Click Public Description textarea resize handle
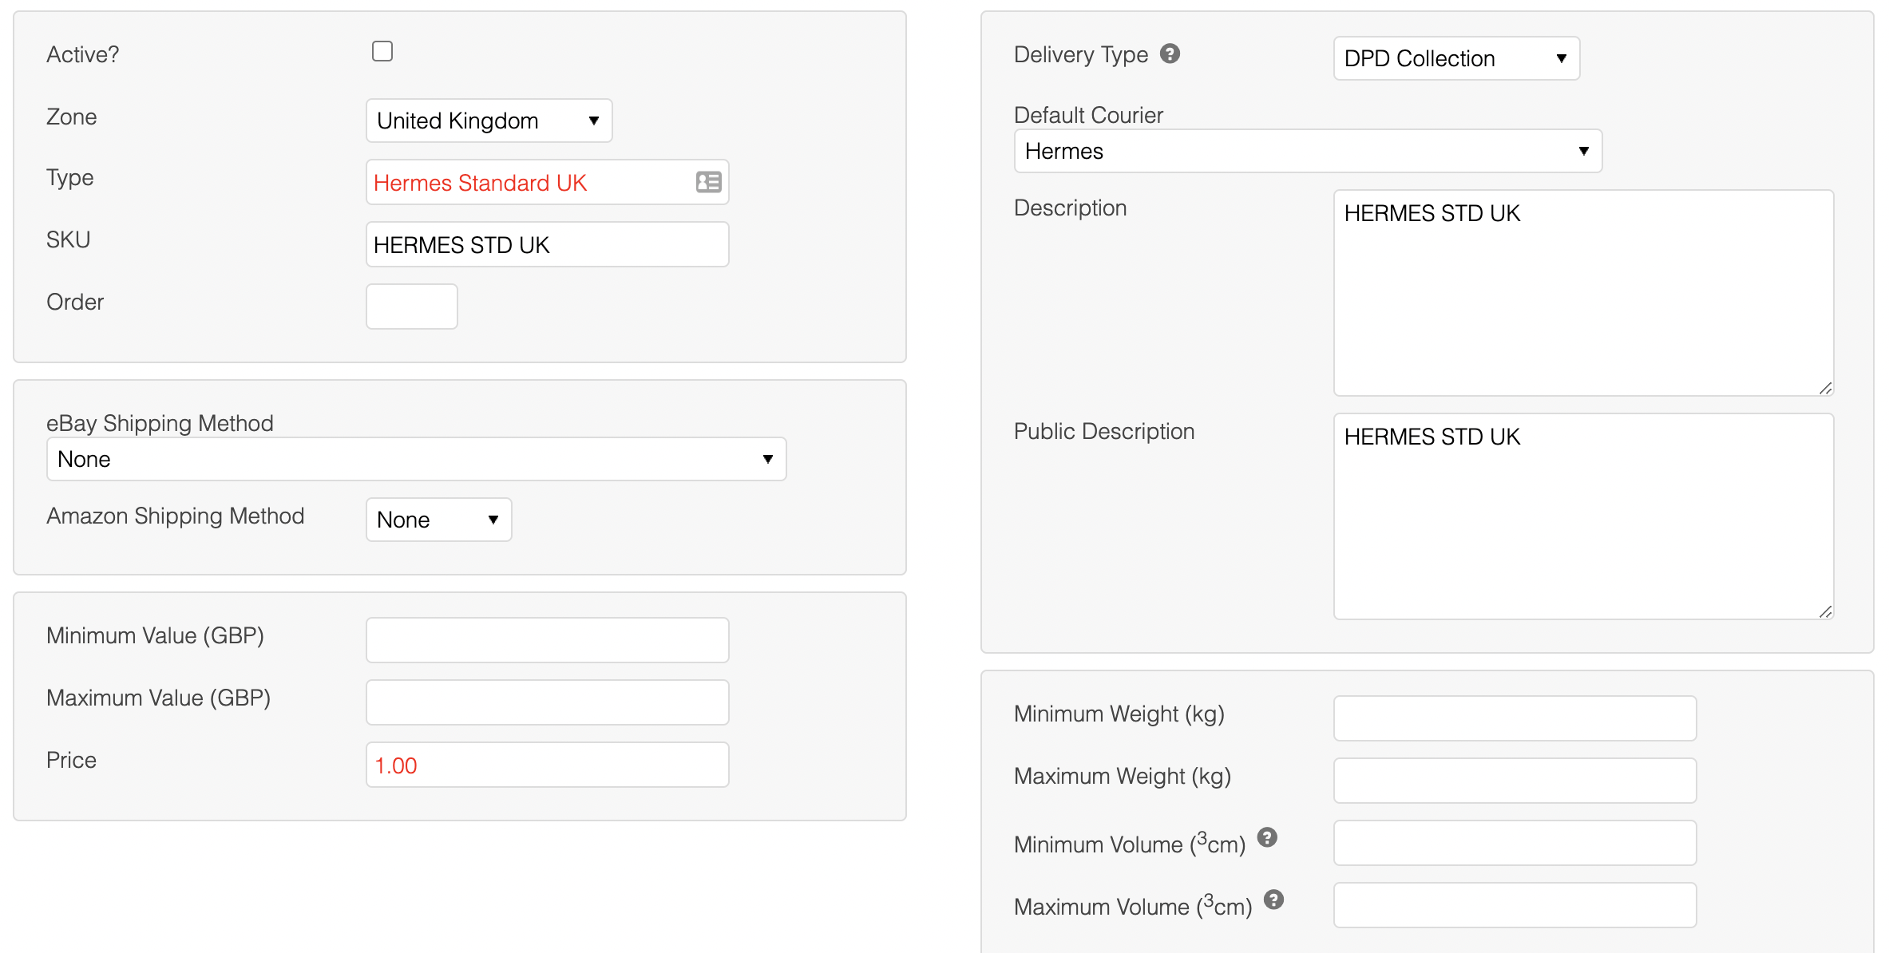This screenshot has width=1889, height=953. [1825, 611]
